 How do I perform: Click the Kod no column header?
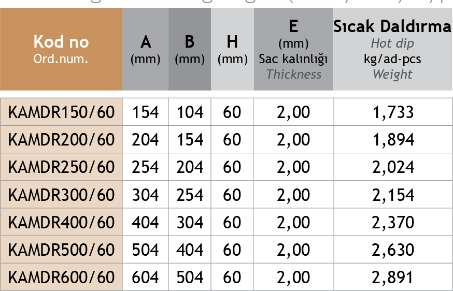click(61, 49)
